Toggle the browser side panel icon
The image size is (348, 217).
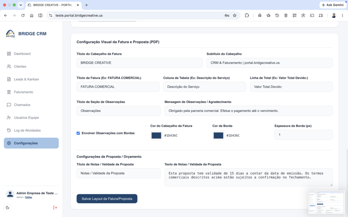pyautogui.click(x=40, y=16)
